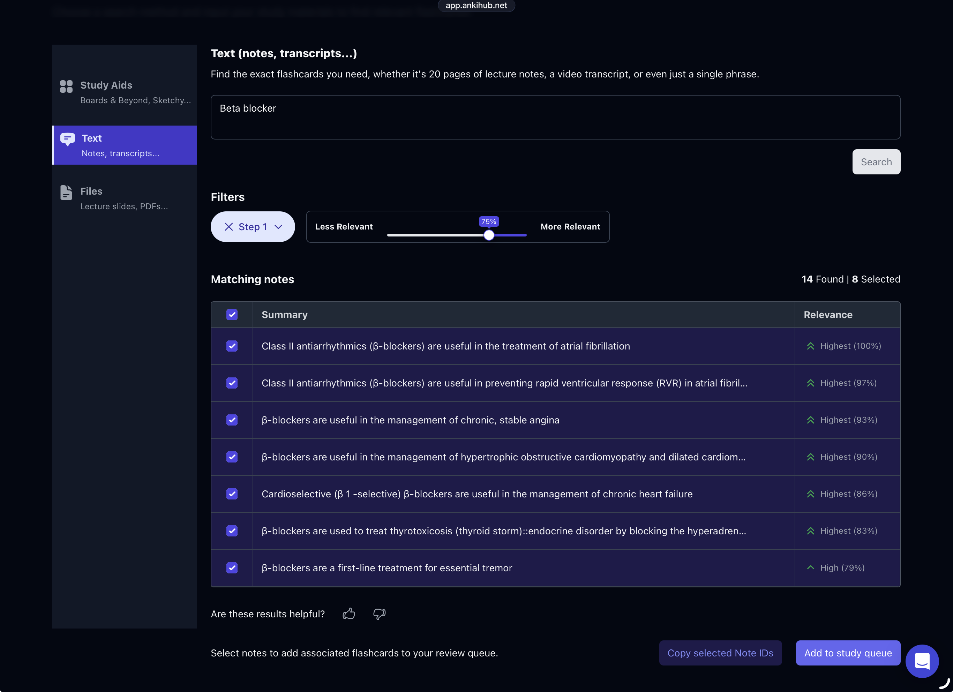This screenshot has width=953, height=692.
Task: Click the Search button
Action: coord(876,162)
